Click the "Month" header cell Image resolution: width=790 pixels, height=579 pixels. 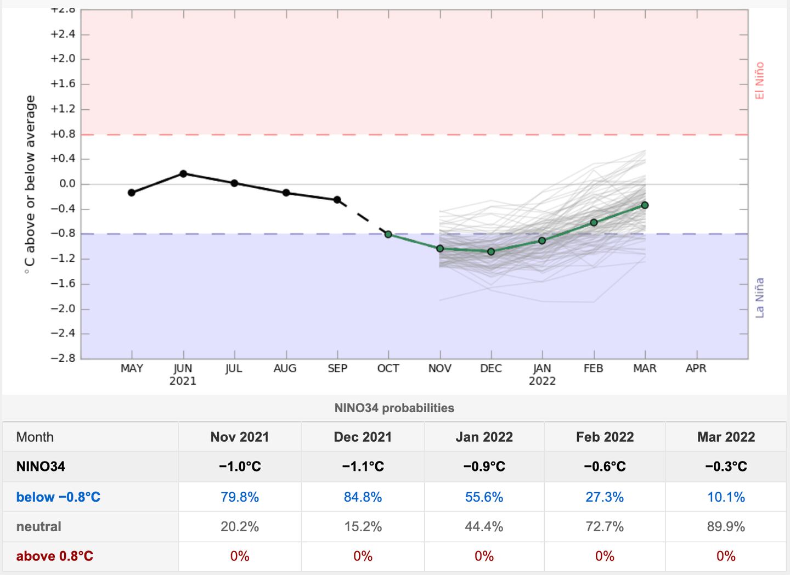click(35, 437)
